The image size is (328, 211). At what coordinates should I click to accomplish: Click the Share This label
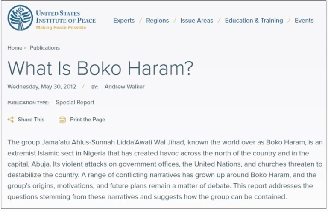click(x=31, y=120)
